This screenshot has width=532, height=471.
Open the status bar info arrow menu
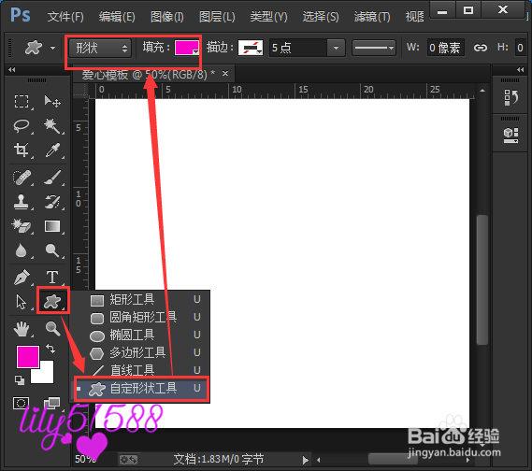pyautogui.click(x=306, y=460)
